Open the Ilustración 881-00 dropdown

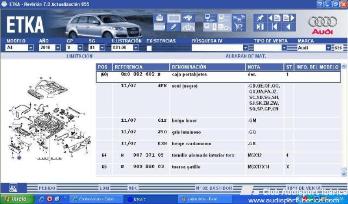tap(136, 47)
